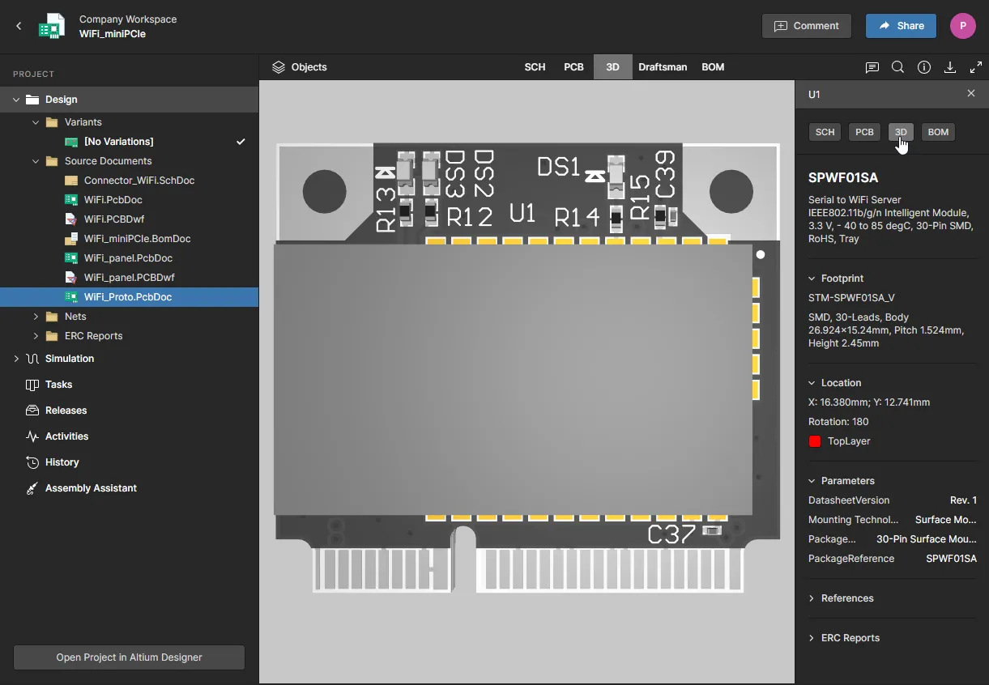Click the download icon
Image resolution: width=989 pixels, height=685 pixels.
coord(950,67)
